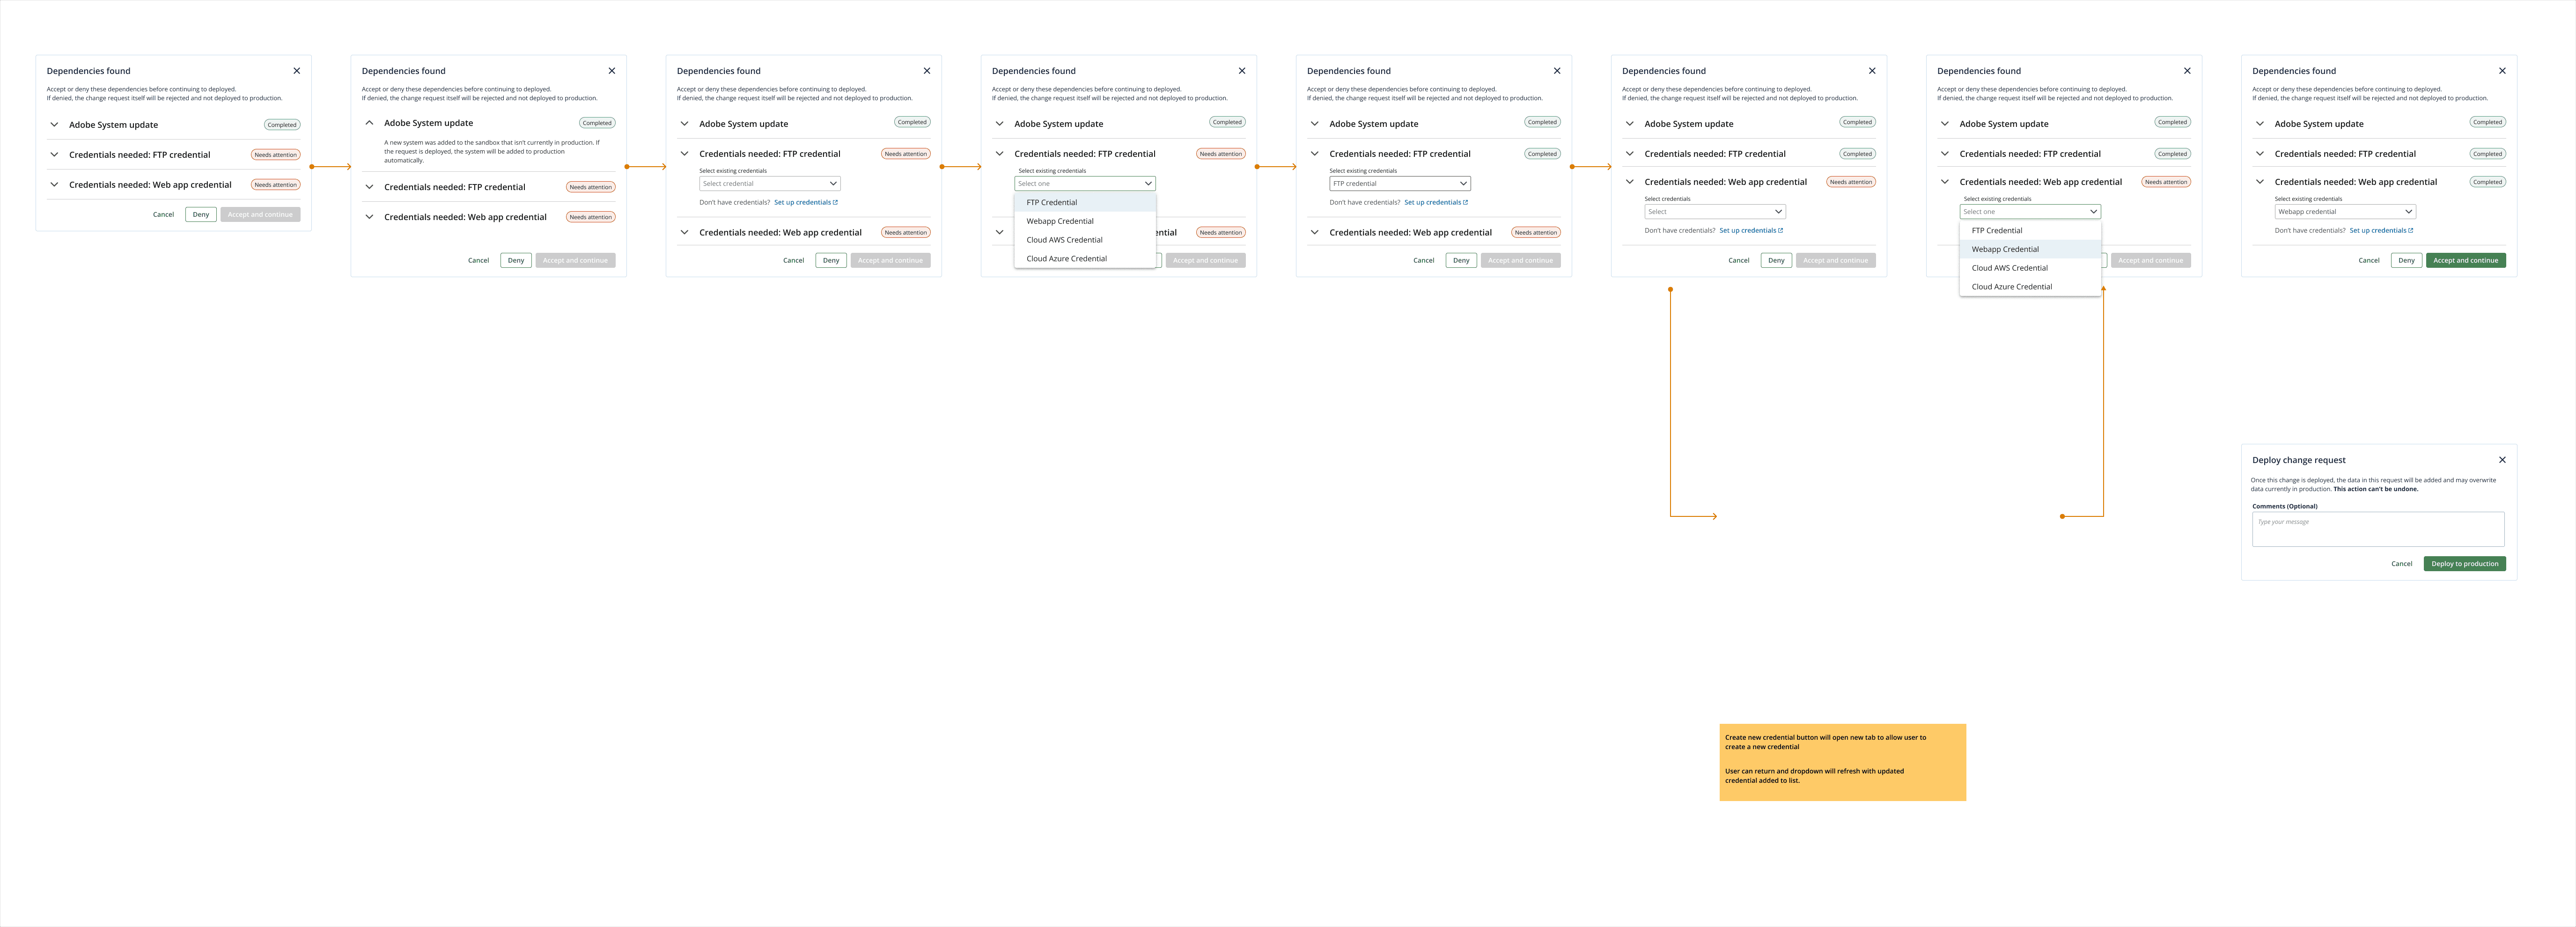This screenshot has height=927, width=2576.
Task: Click the green enabled Accept and continue button
Action: pos(2465,260)
